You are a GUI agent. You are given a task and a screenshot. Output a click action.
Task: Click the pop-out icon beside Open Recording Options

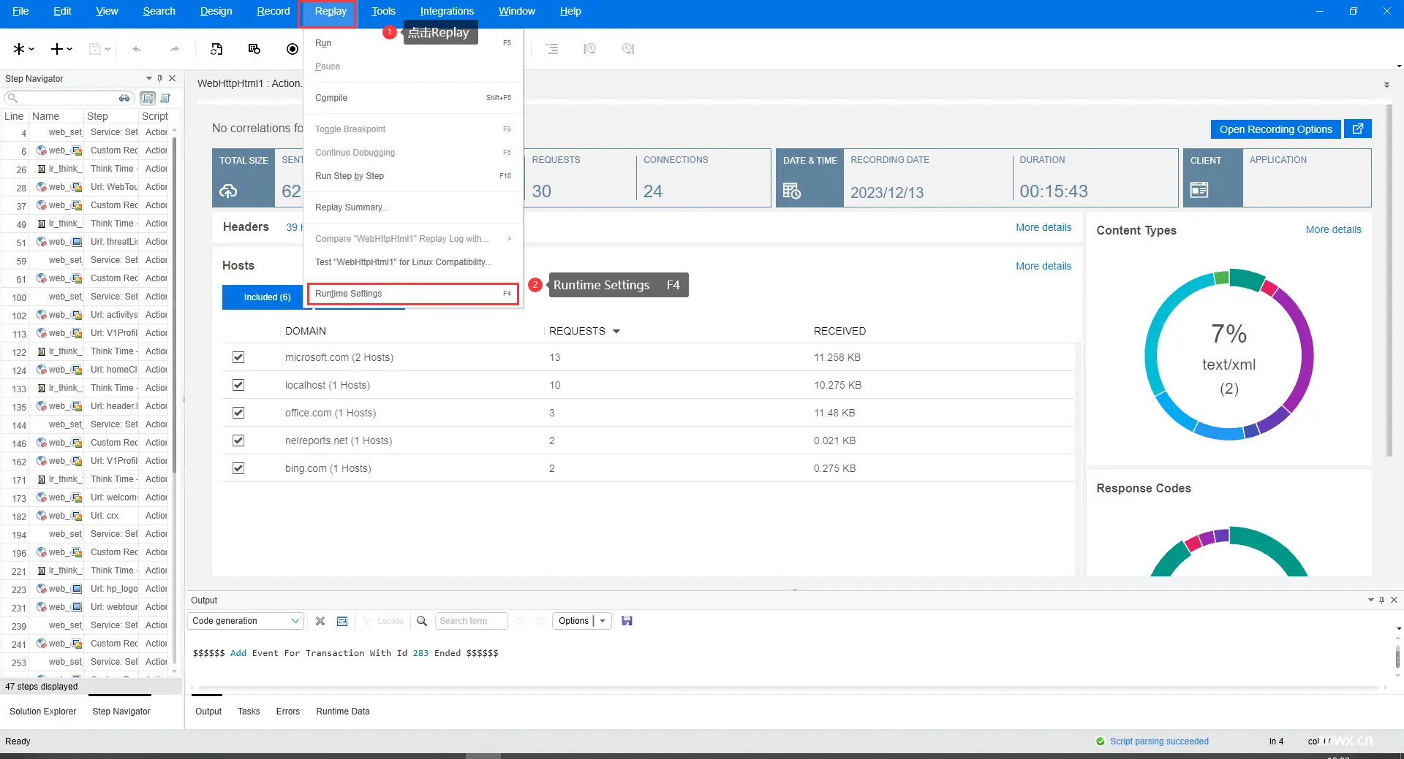(1358, 129)
